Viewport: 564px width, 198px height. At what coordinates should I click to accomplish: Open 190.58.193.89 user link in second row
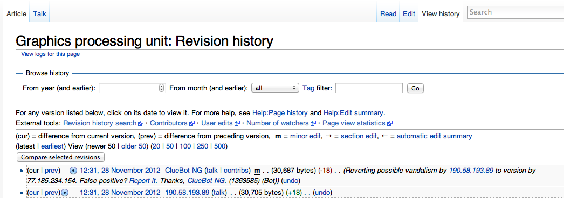click(x=187, y=193)
